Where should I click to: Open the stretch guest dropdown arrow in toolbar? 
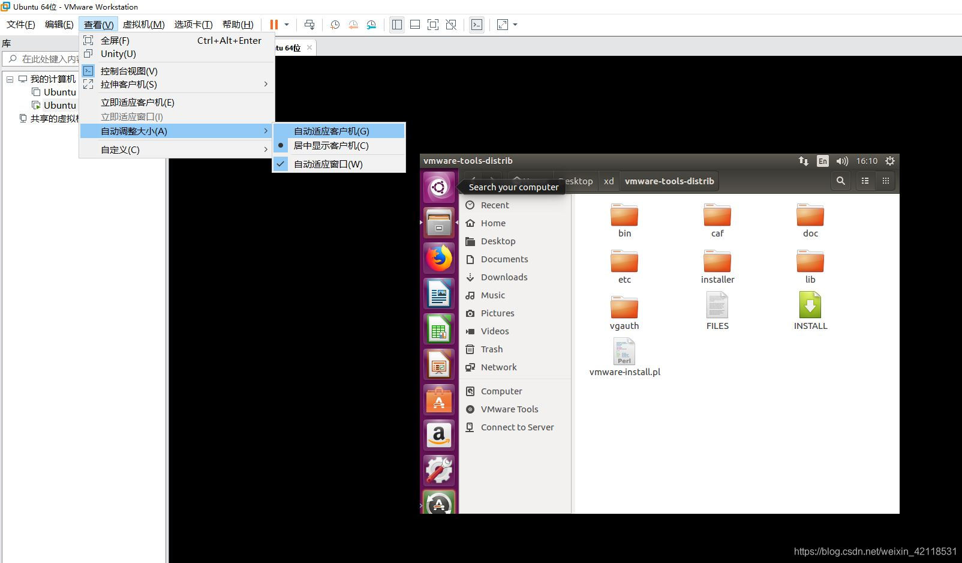click(515, 25)
